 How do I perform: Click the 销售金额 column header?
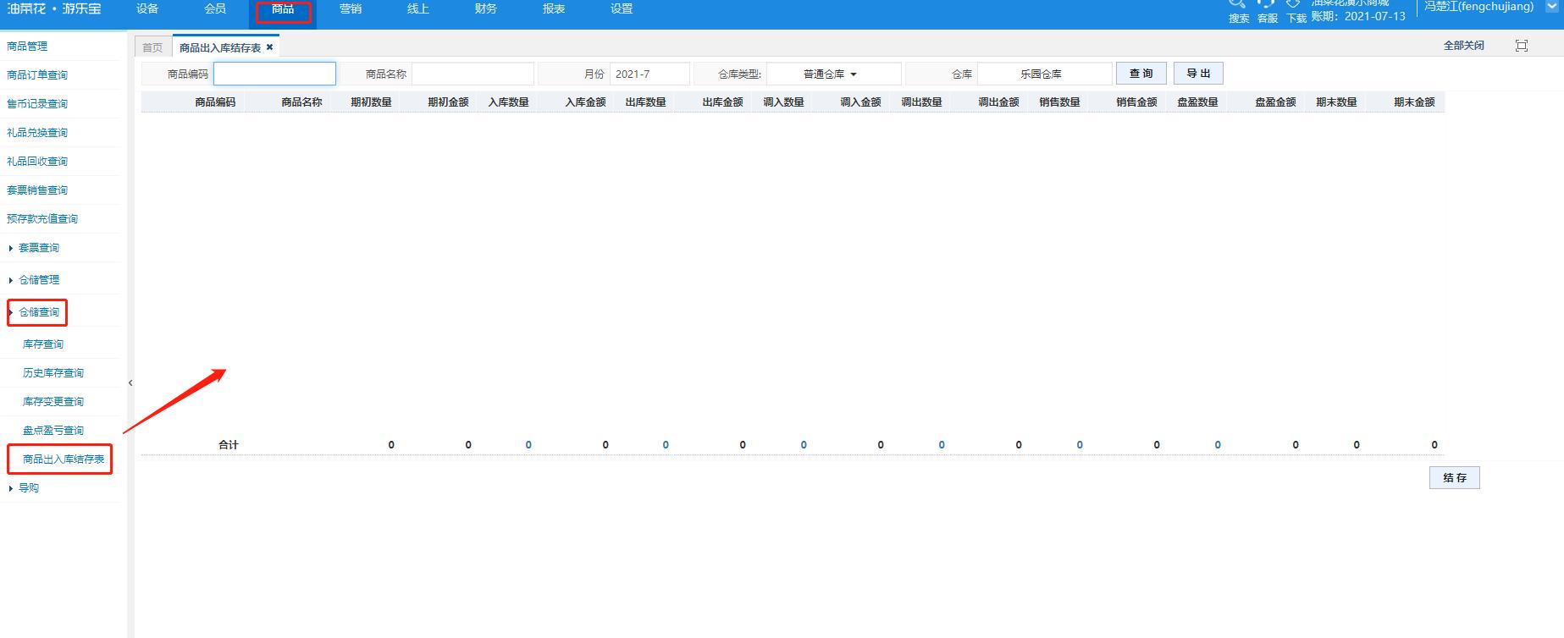click(x=1137, y=102)
